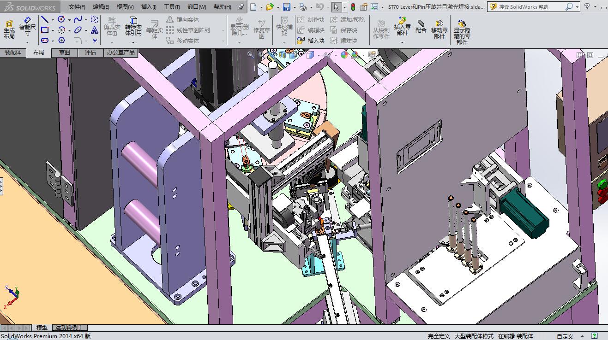Click 插入零部件 insert component icon
The width and height of the screenshot is (608, 340).
402,26
